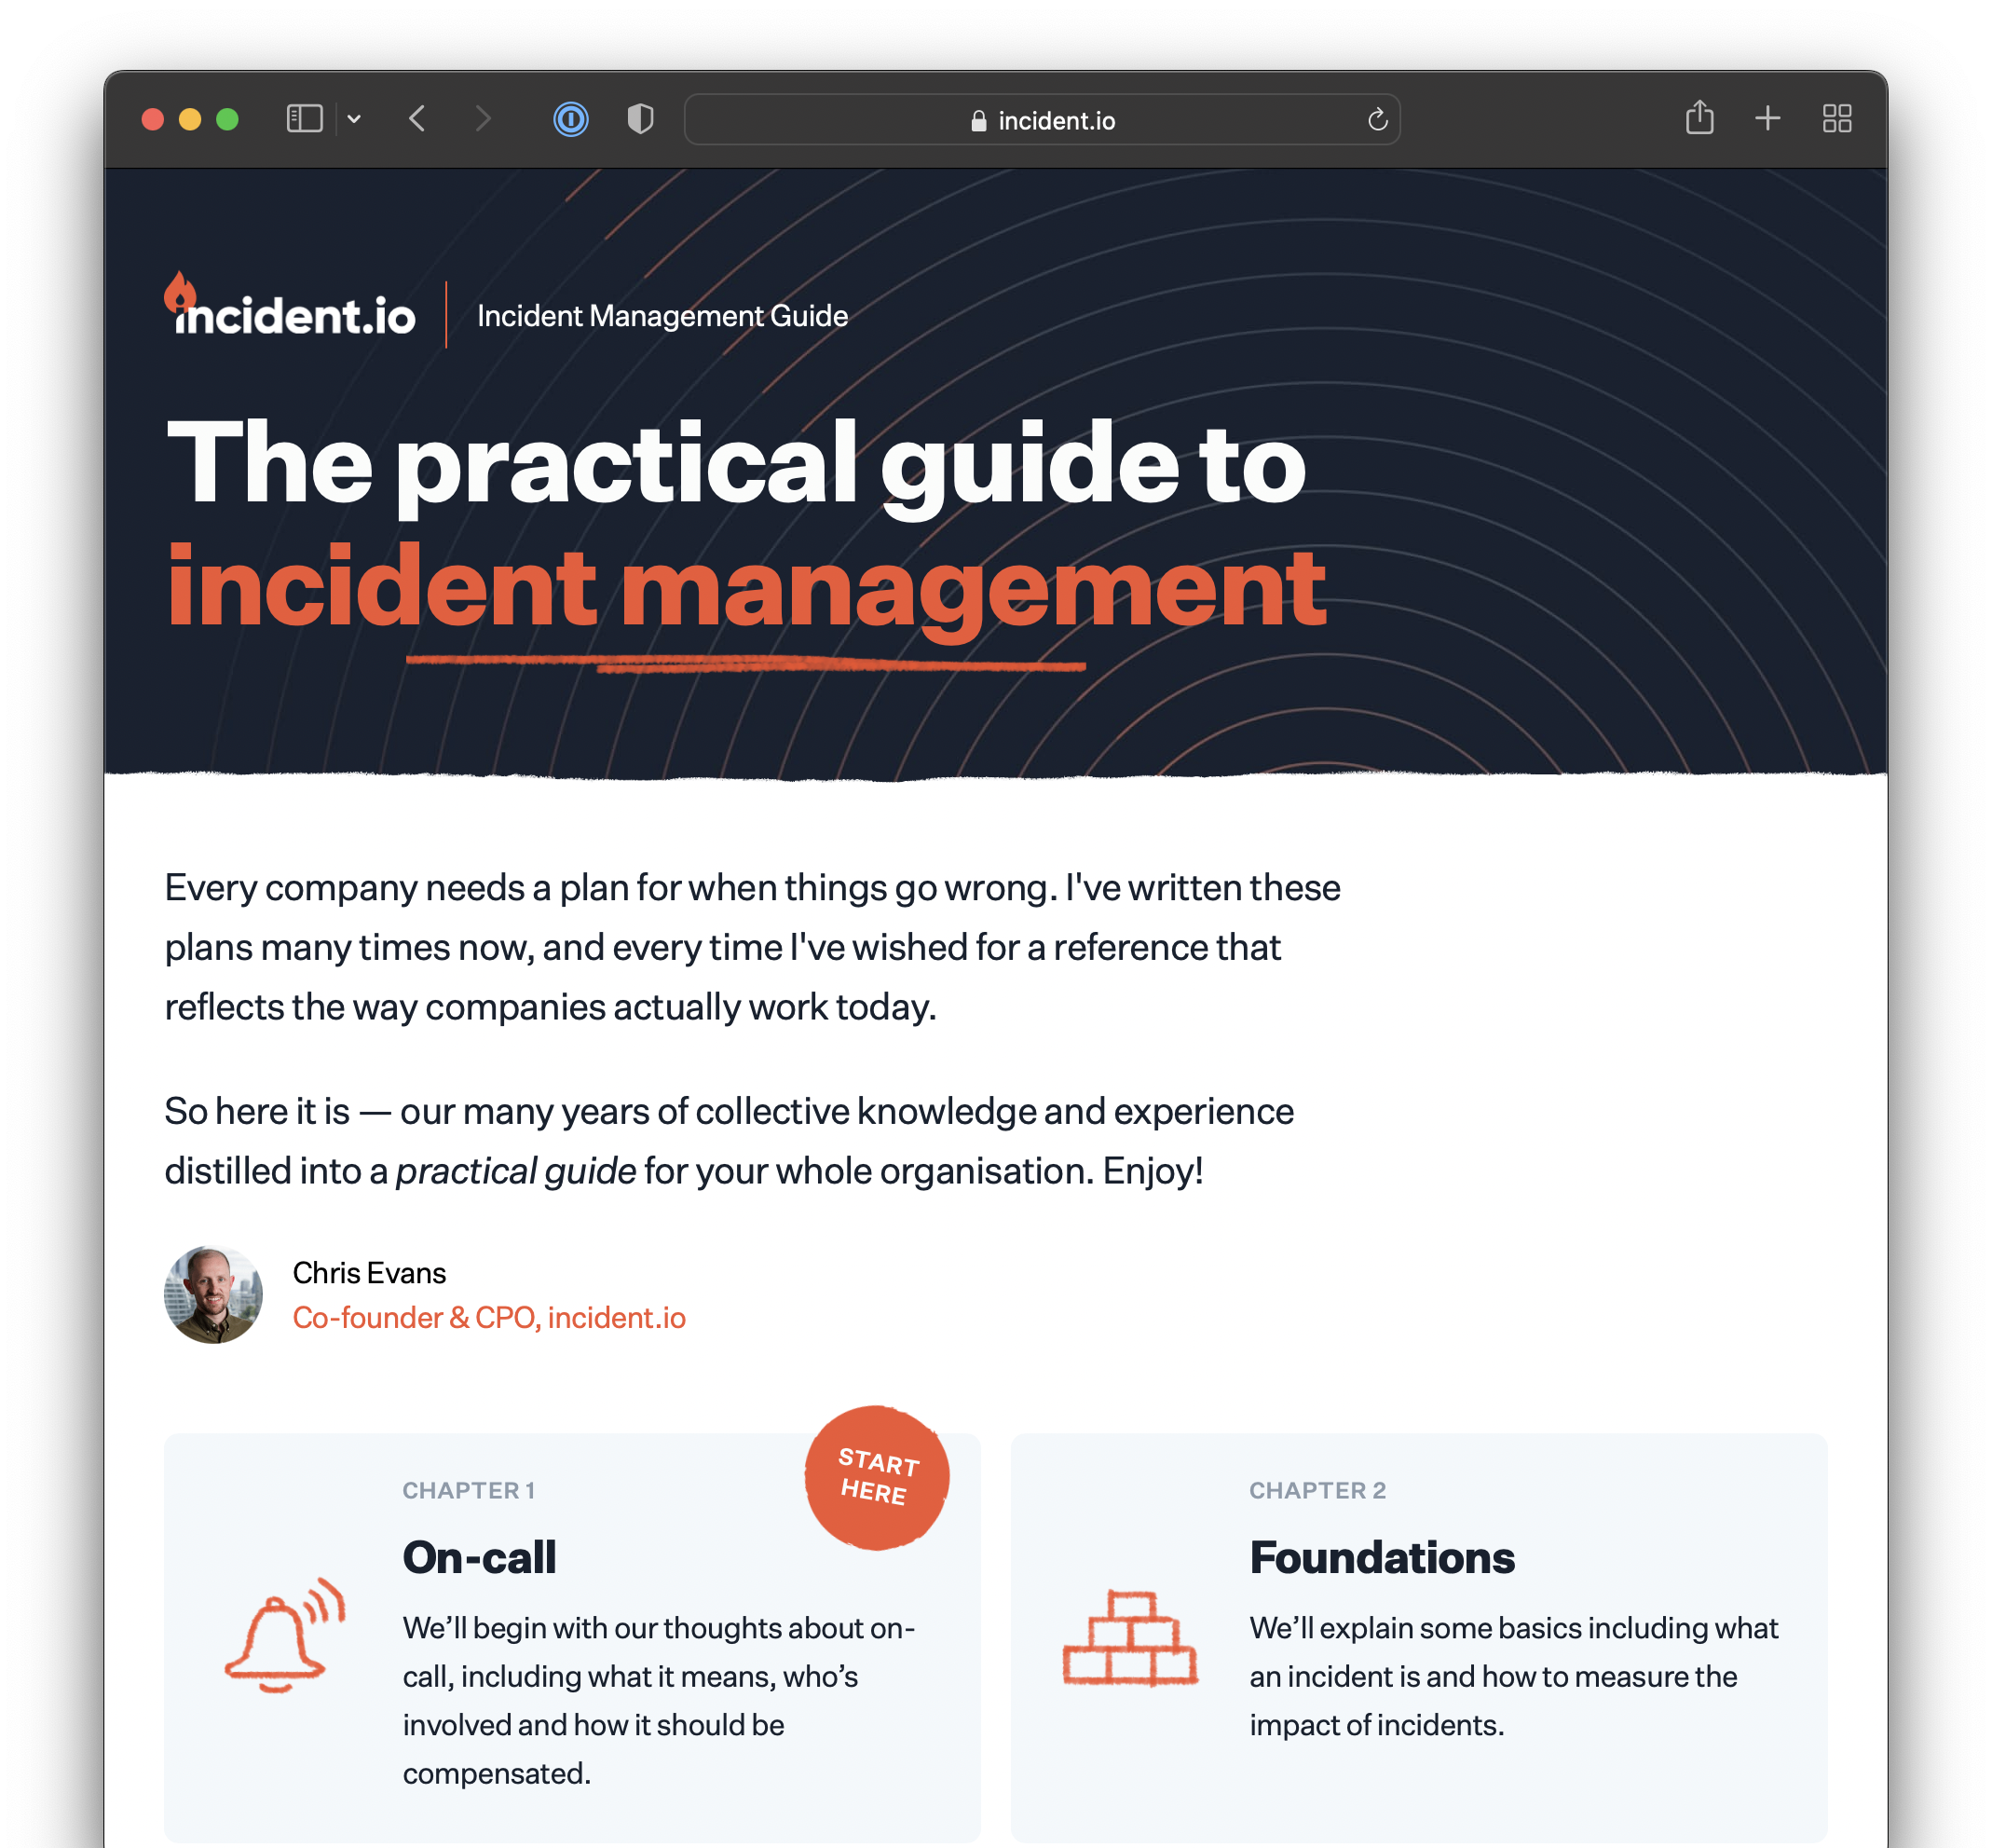1992x1848 pixels.
Task: Click Chris Evans' profile photo
Action: coord(213,1294)
